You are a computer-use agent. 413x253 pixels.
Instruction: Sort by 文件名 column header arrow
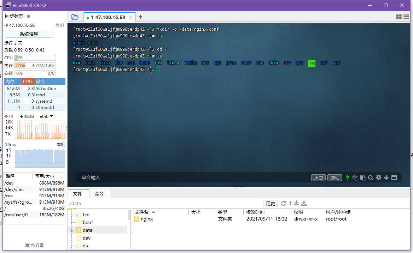pos(153,212)
